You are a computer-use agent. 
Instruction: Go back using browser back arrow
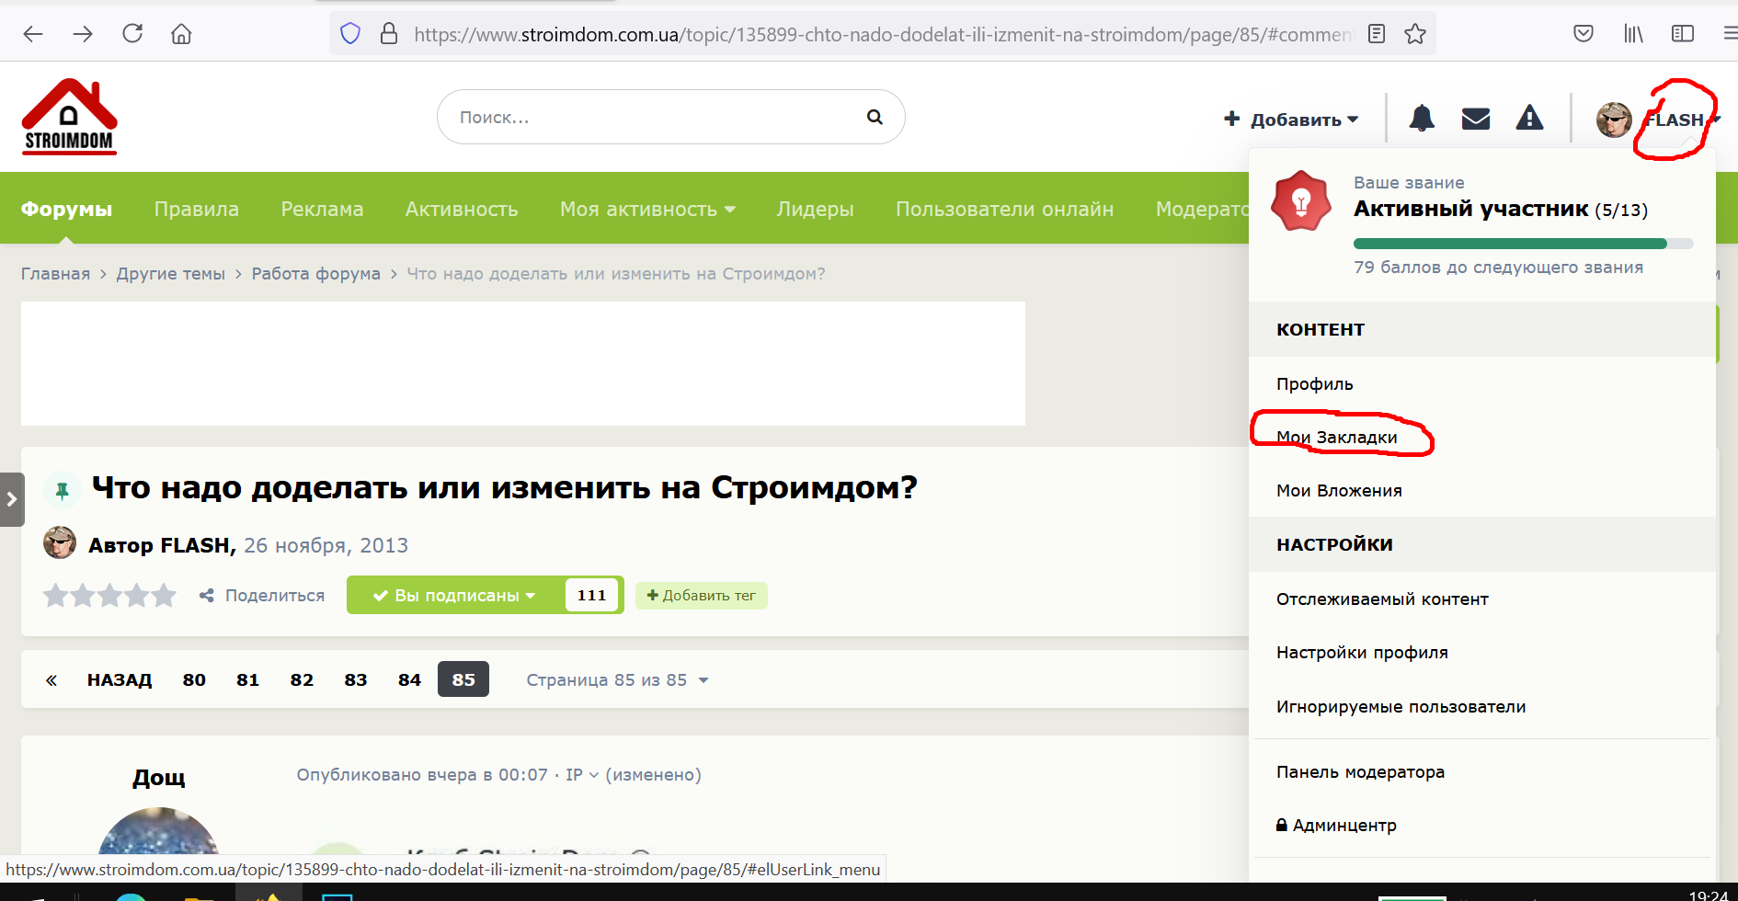(x=33, y=34)
